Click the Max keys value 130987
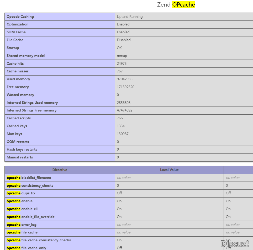Image resolution: width=253 pixels, height=250 pixels. click(123, 134)
